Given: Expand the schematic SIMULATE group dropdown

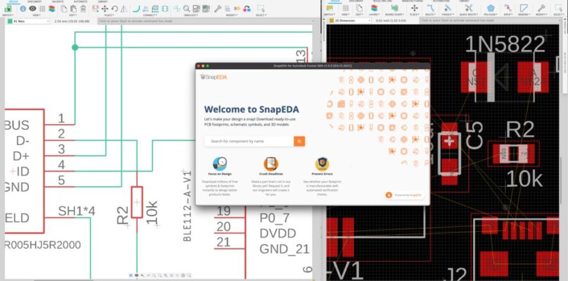Looking at the screenshot, I should tap(190, 15).
